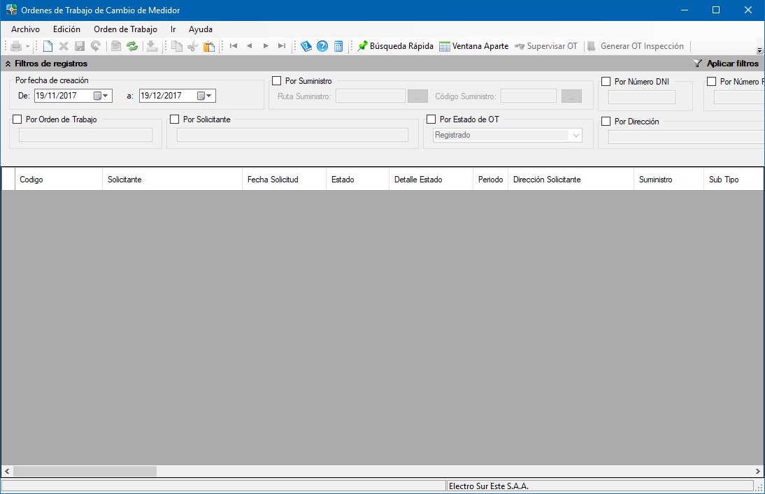Click the blue book icon in toolbar

tap(306, 46)
